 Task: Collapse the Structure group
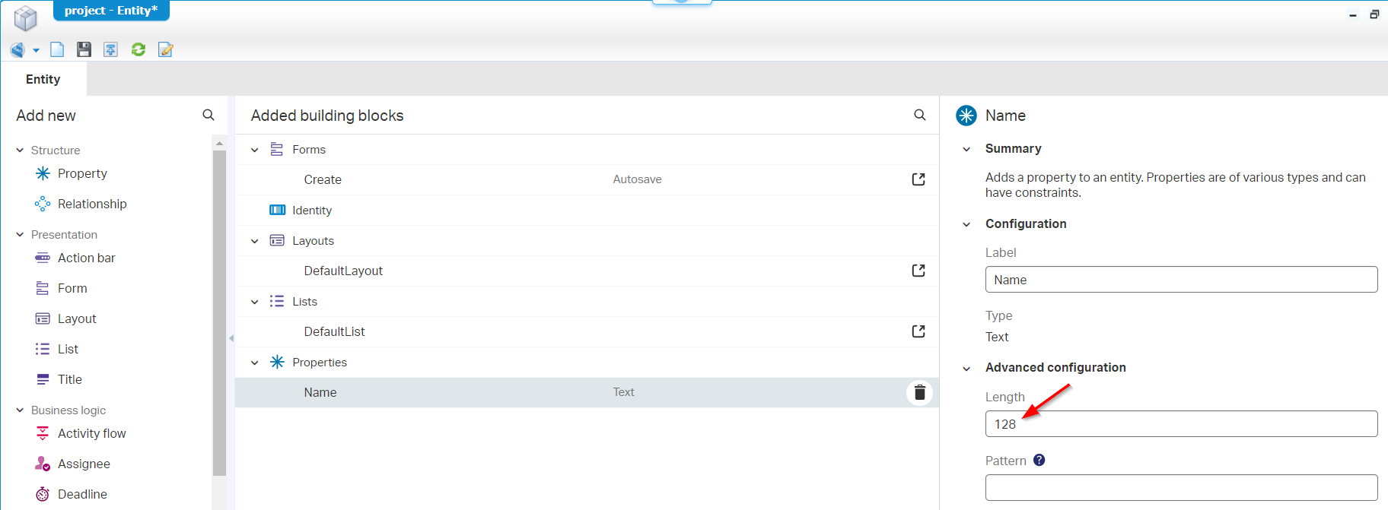[20, 150]
